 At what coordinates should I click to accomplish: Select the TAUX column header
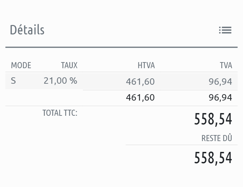coord(69,65)
